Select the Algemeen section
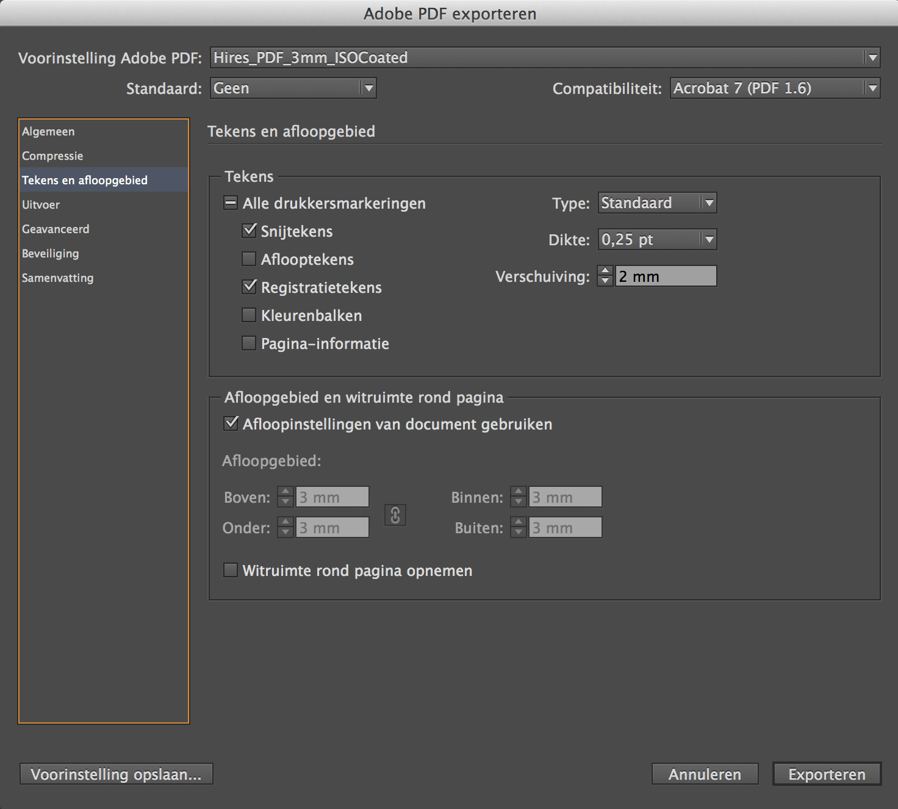Image resolution: width=898 pixels, height=809 pixels. point(104,131)
